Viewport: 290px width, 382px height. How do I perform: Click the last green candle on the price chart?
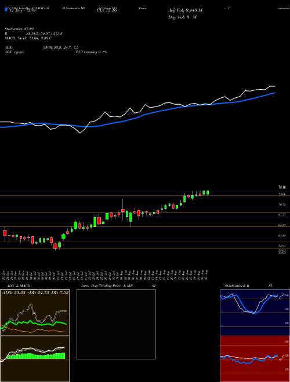(208, 193)
